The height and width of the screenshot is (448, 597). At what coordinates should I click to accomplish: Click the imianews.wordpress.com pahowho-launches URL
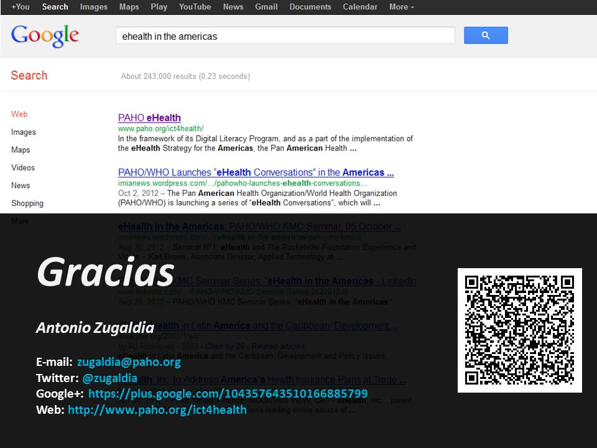click(243, 183)
